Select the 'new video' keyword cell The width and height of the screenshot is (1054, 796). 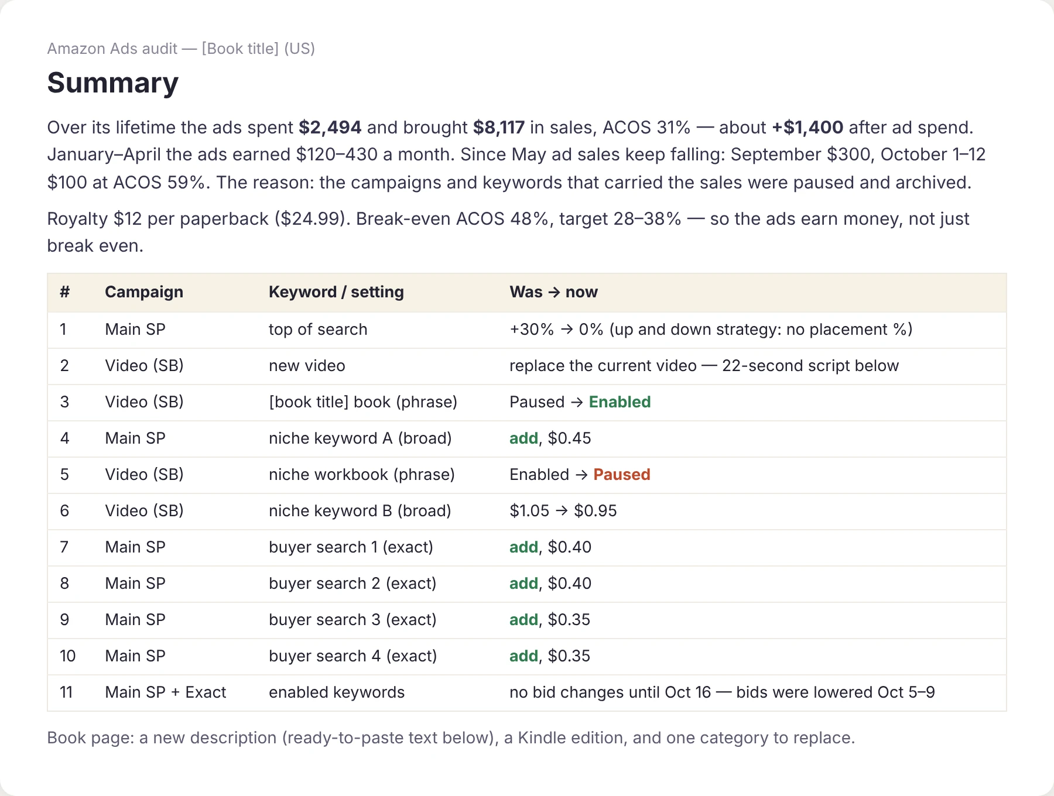point(307,366)
